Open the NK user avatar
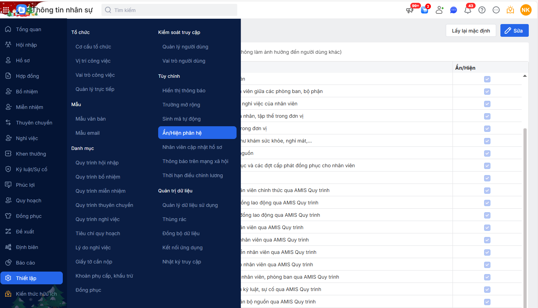 tap(526, 10)
